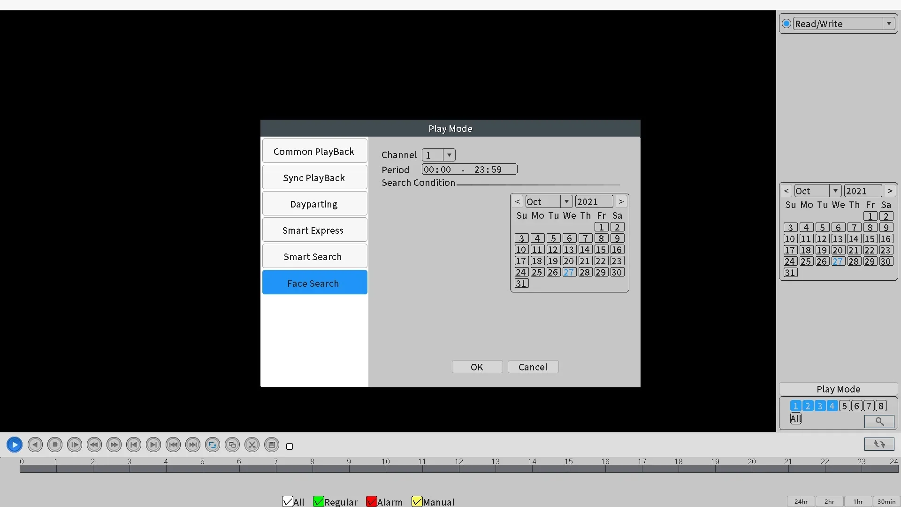Click the OK button
The width and height of the screenshot is (901, 507).
(x=477, y=367)
